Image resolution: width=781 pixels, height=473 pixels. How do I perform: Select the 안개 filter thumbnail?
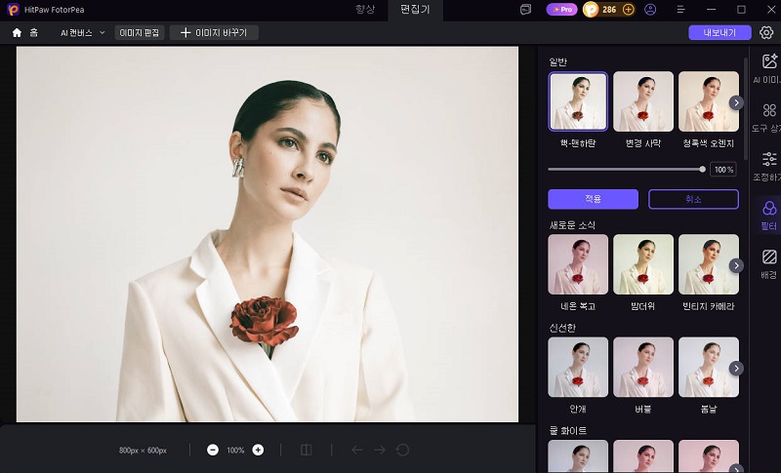(x=578, y=367)
